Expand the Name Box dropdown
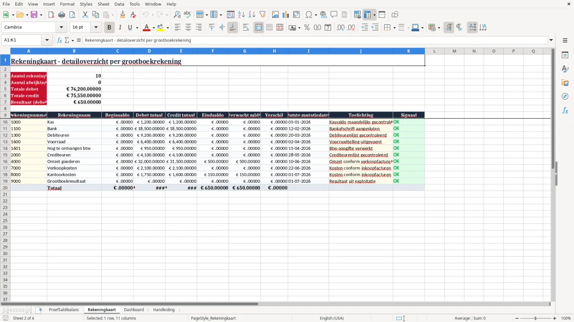Image resolution: width=574 pixels, height=322 pixels. 47,40
